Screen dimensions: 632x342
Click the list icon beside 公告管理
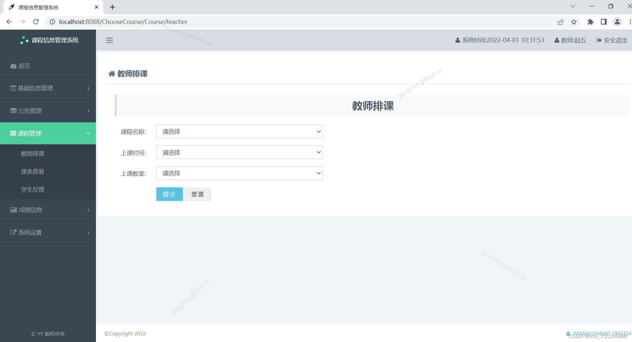click(13, 111)
